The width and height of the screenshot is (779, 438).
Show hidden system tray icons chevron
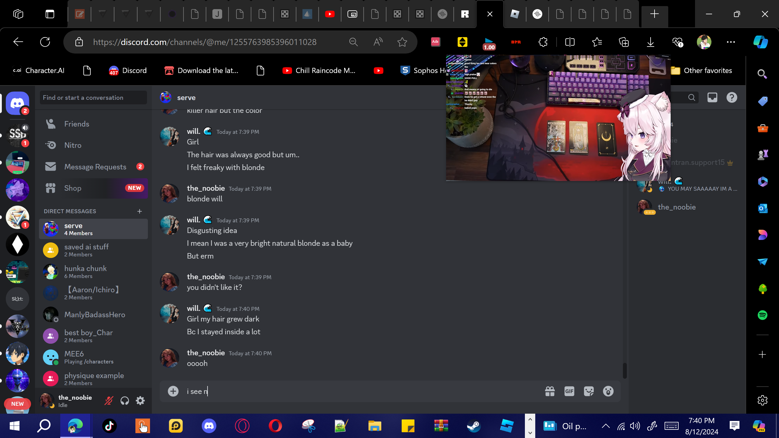606,426
